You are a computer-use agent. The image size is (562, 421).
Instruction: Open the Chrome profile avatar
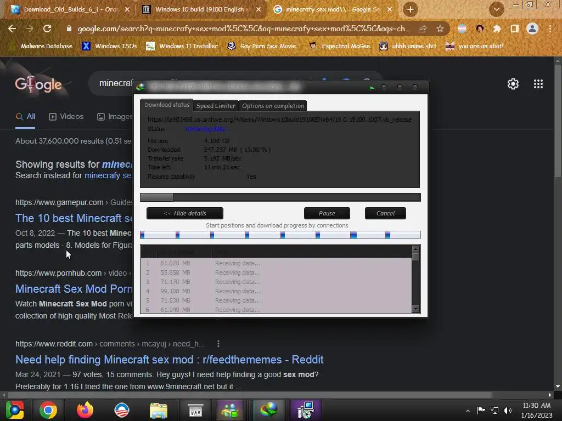pos(532,29)
